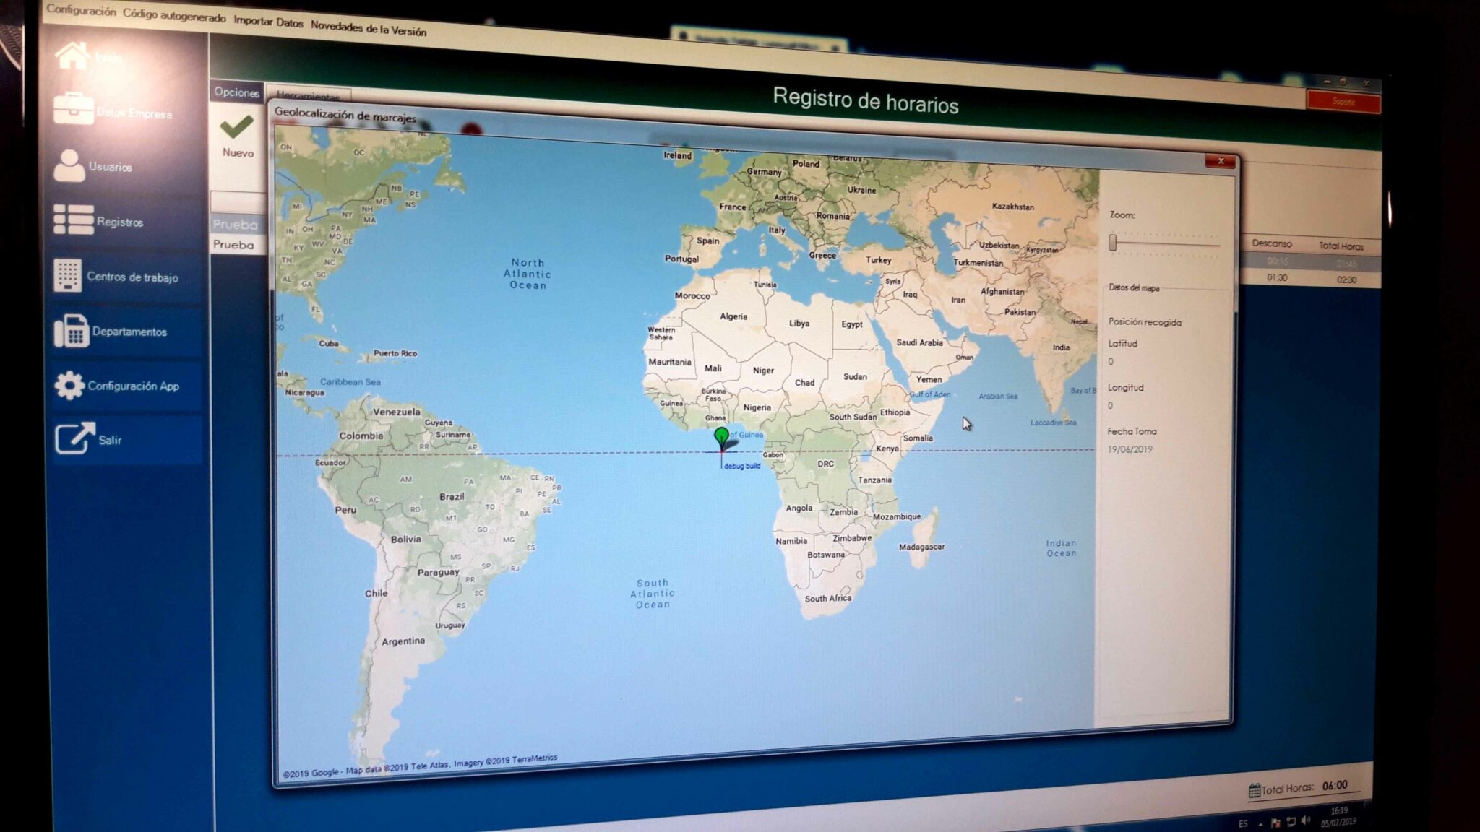Click the Nuevo green checkmark icon
This screenshot has height=832, width=1480.
tap(237, 127)
